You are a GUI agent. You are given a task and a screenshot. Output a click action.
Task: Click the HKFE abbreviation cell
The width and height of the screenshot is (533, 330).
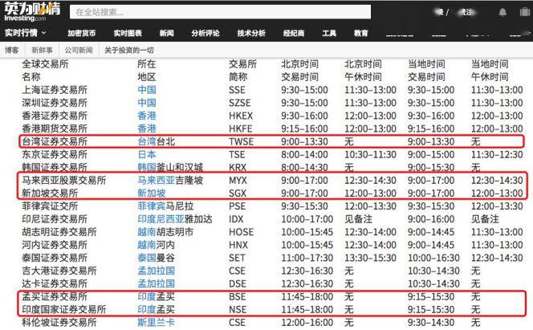[241, 128]
